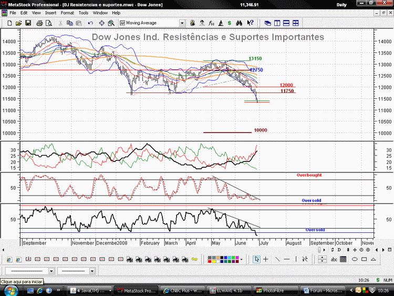Switch to CNBC Plus browser taskbar button
This screenshot has width=394, height=296.
183,290
